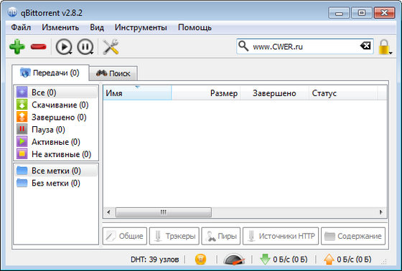Image resolution: width=402 pixels, height=271 pixels.
Task: Open the Помощь menu
Action: point(195,27)
